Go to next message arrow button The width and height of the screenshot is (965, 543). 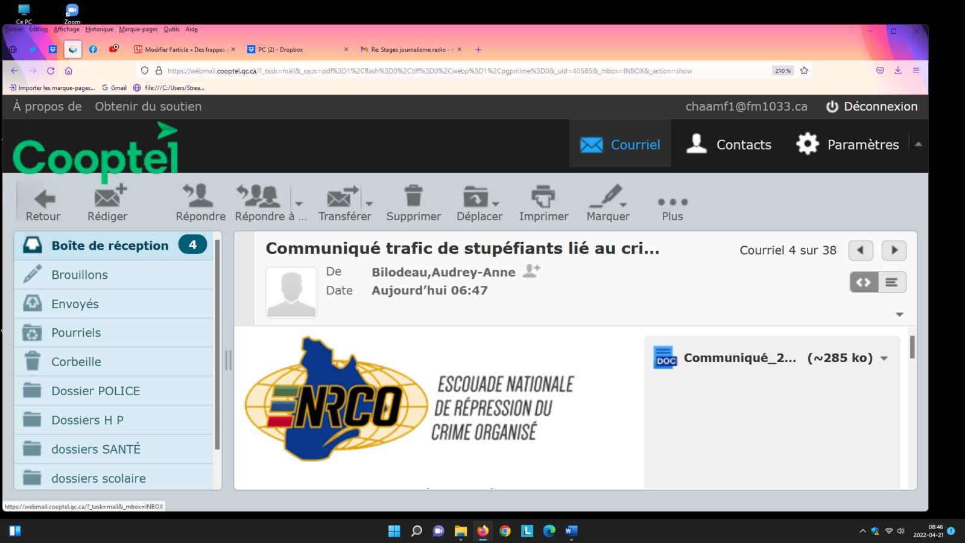894,250
